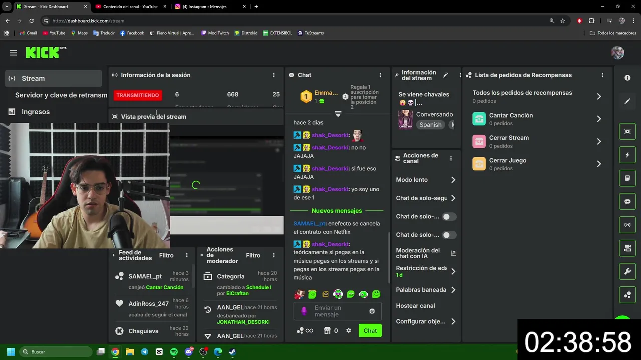Click SAMAEL_pt username in chat
641x360 pixels.
coord(309,224)
